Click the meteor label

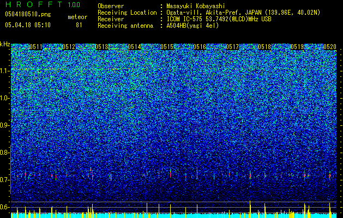(x=77, y=17)
